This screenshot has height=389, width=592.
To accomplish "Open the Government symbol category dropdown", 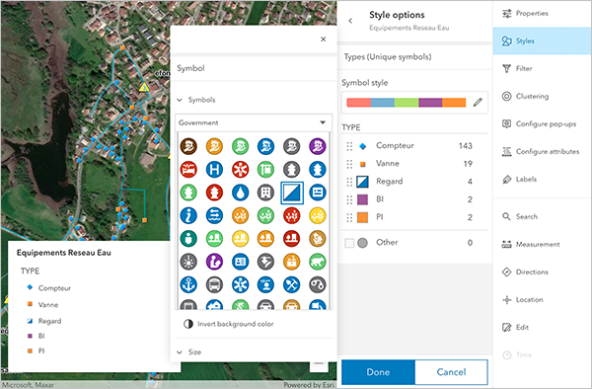I will [254, 122].
